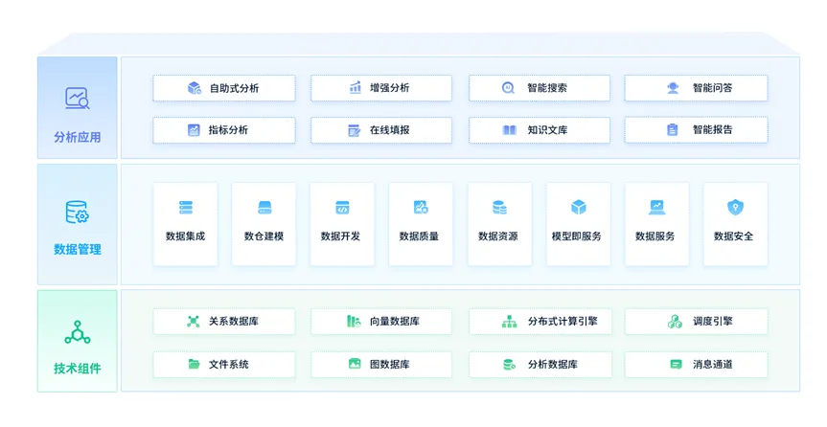Click the 数仓建模 drive icon

pos(264,208)
